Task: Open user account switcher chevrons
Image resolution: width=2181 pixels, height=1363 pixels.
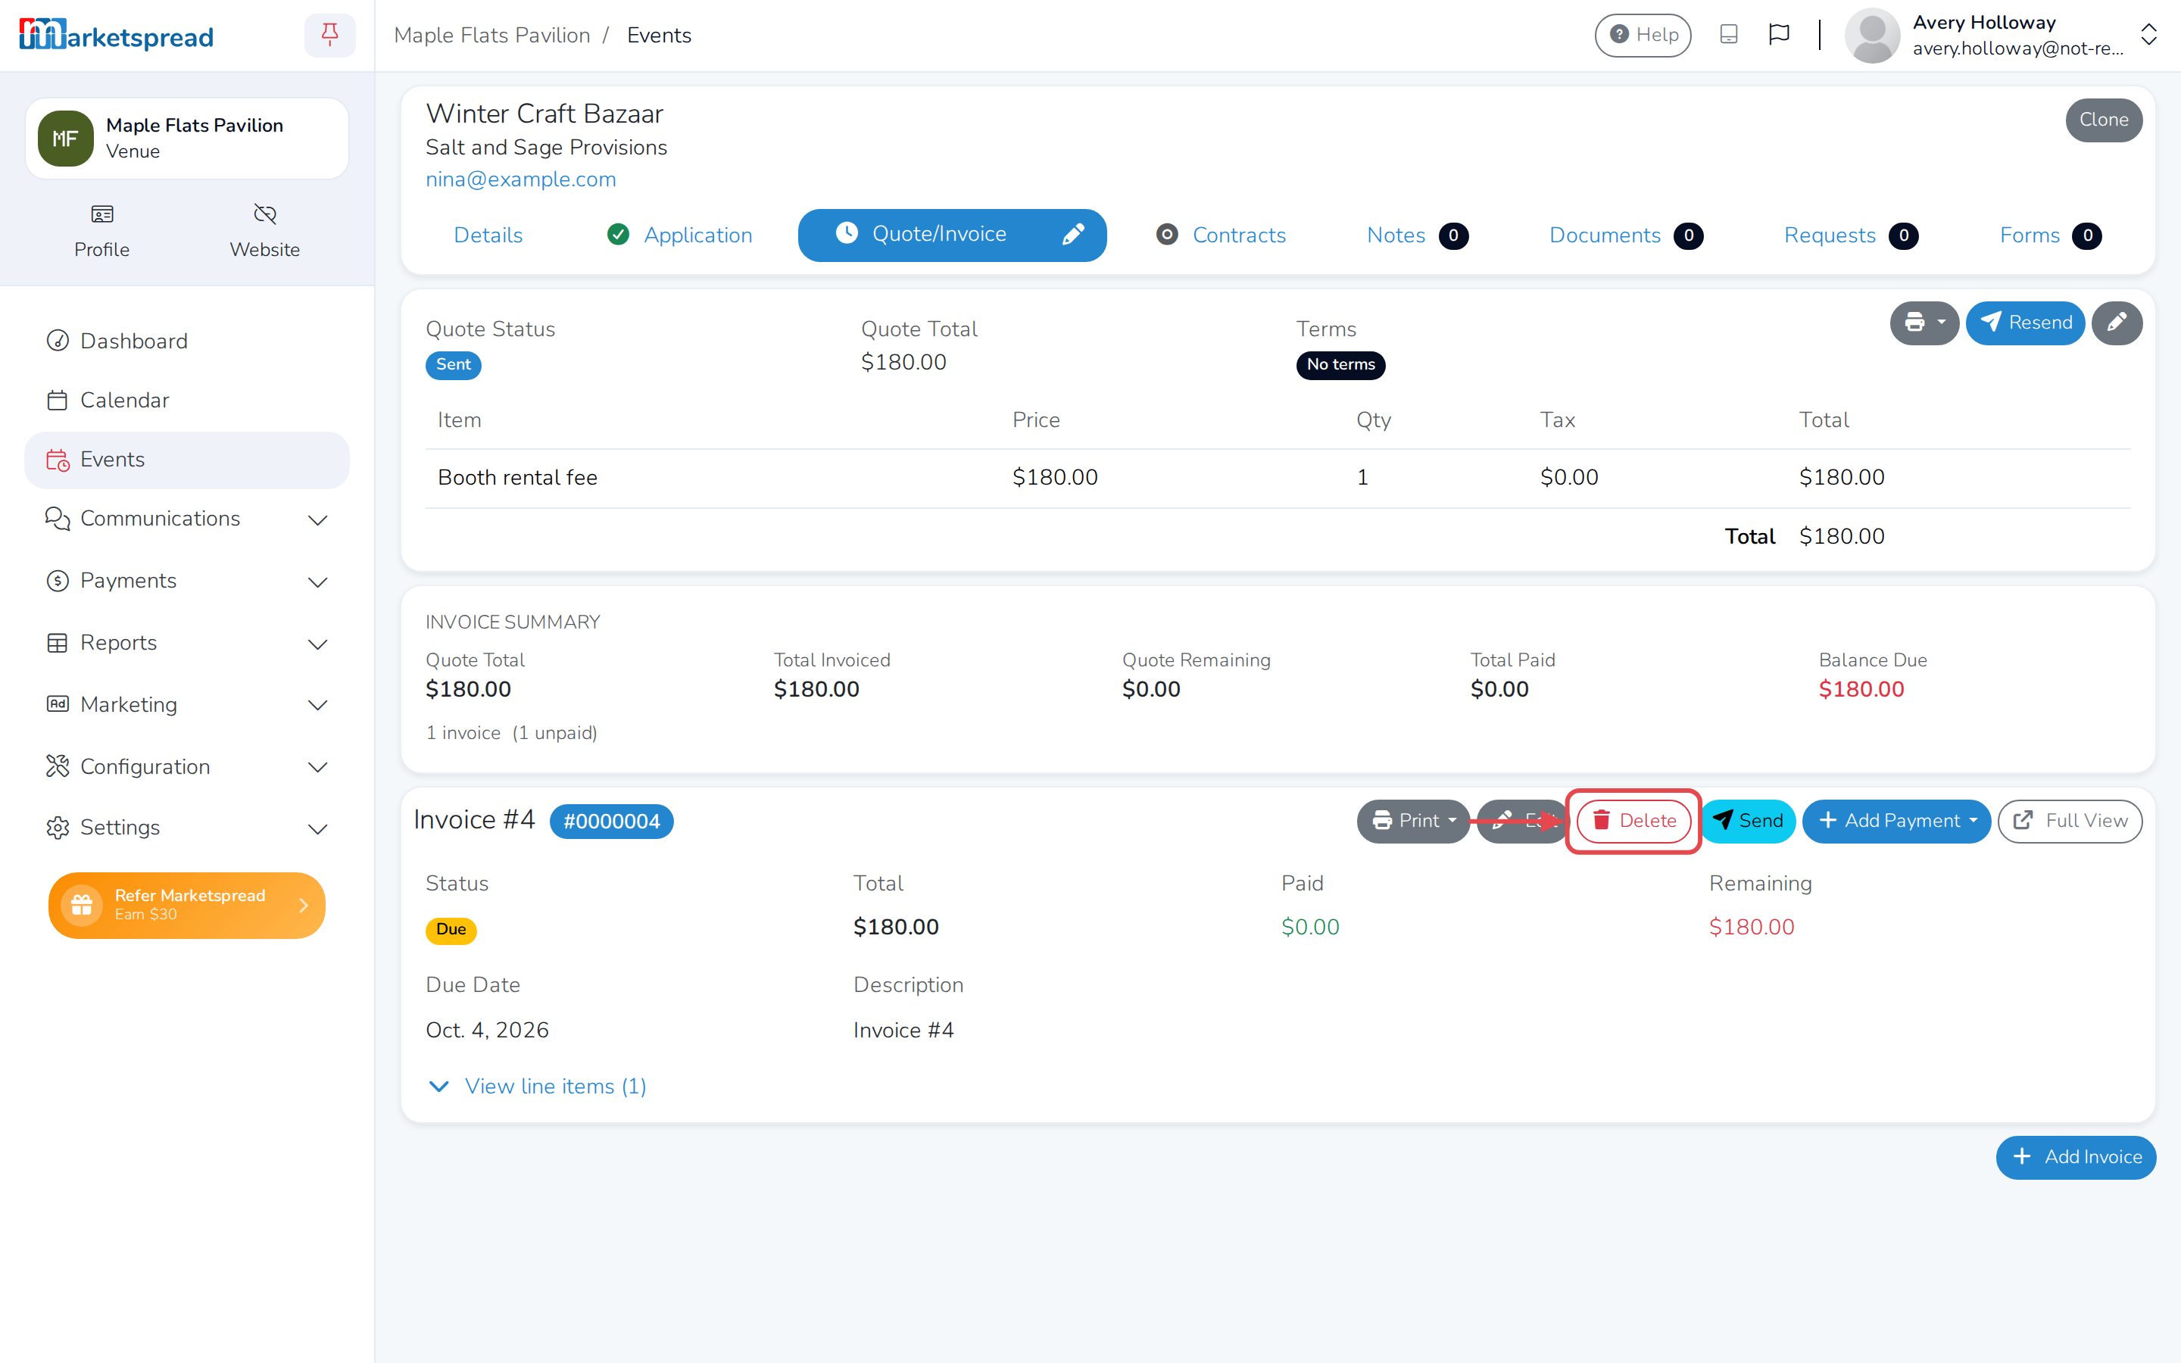Action: pyautogui.click(x=2148, y=35)
